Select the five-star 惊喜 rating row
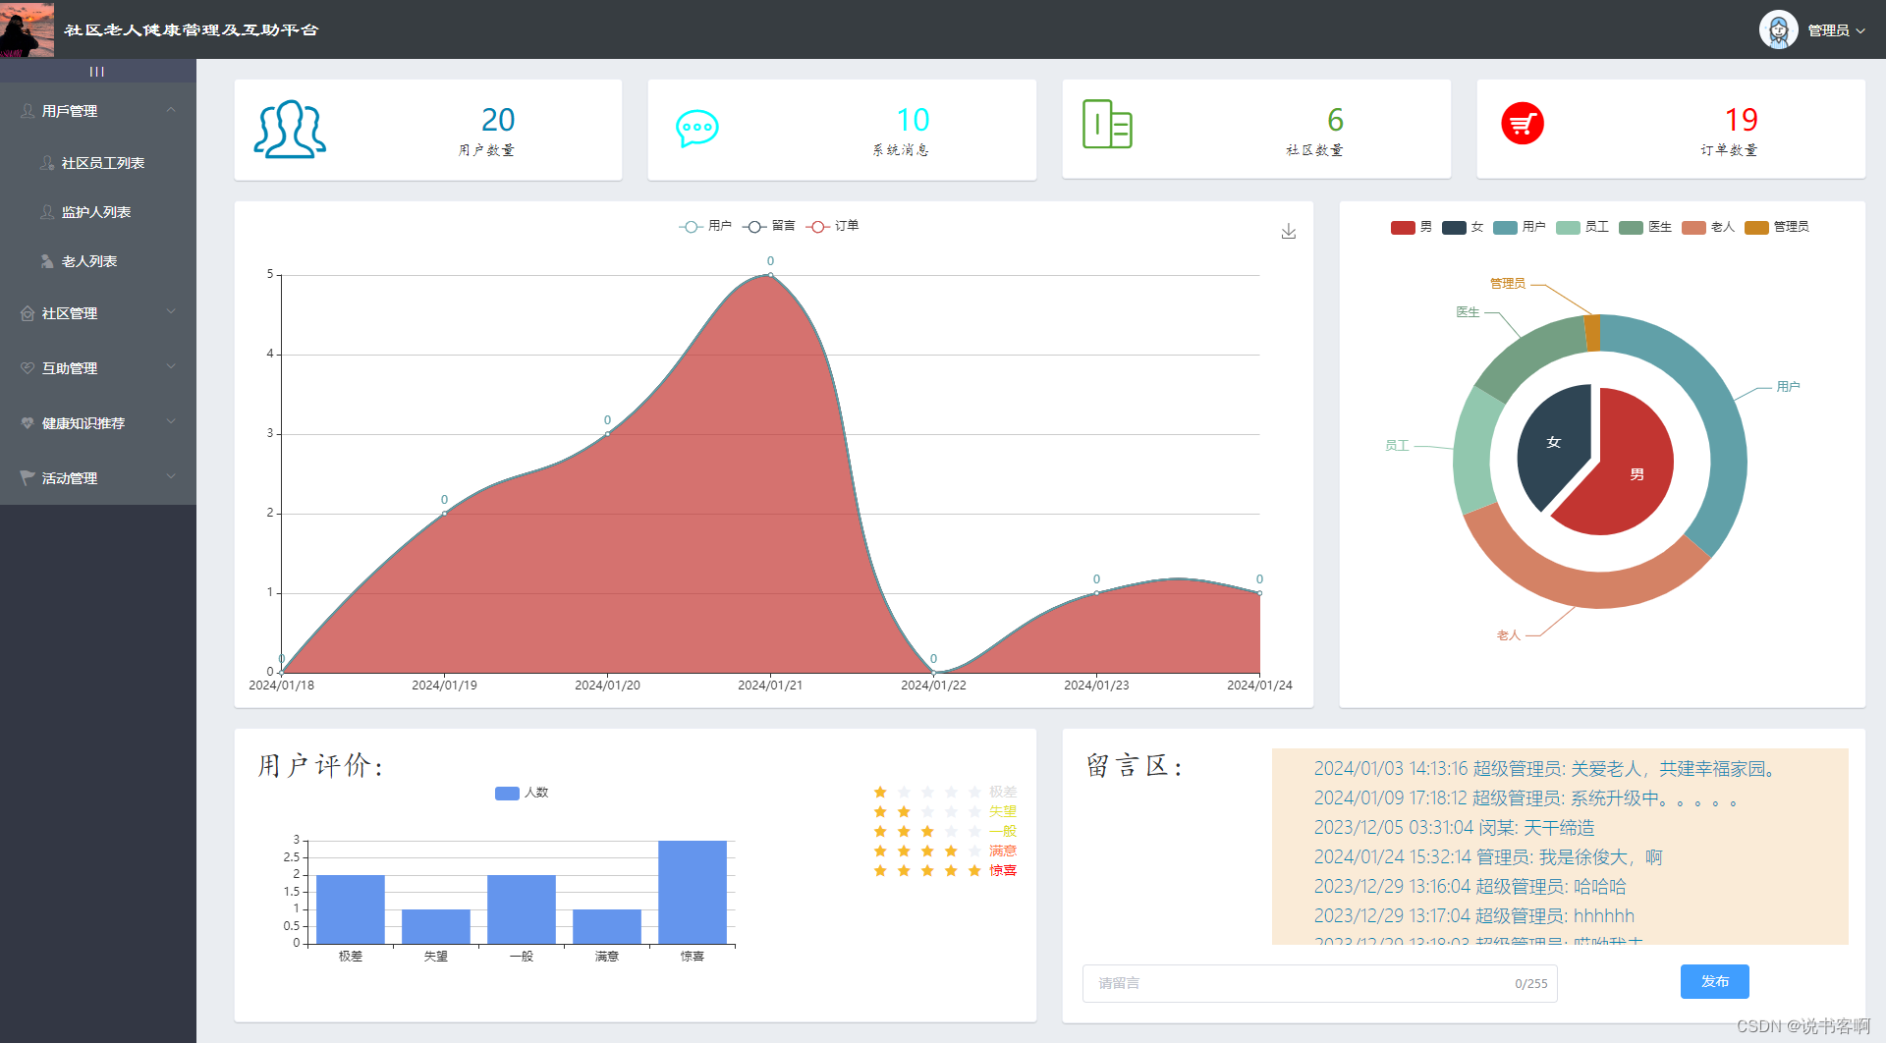The width and height of the screenshot is (1886, 1044). point(945,870)
